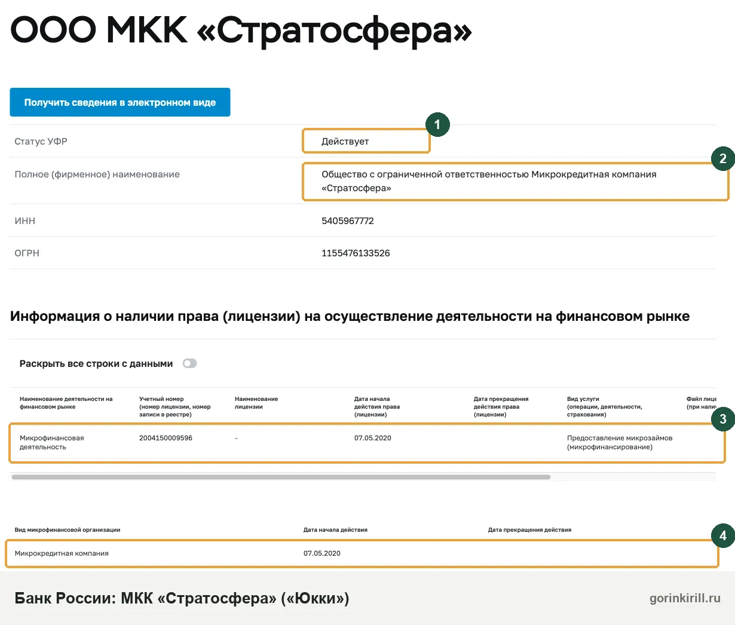Viewport: 735px width, 625px height.
Task: Select the 'Действует' status value
Action: [x=345, y=142]
